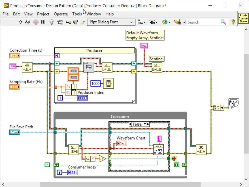Image resolution: width=249 pixels, height=187 pixels.
Task: Click the Run arrow to execute the VI
Action: coord(21,22)
